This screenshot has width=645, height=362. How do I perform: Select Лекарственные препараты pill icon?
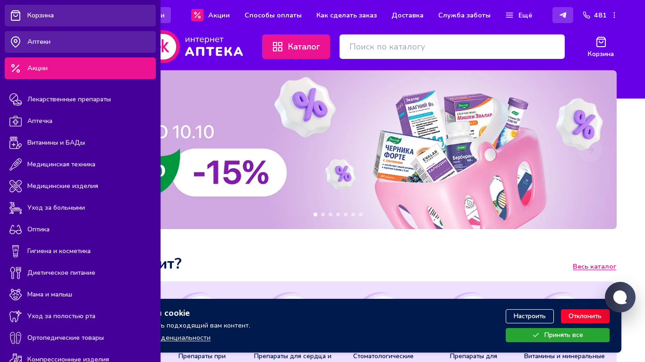point(16,99)
